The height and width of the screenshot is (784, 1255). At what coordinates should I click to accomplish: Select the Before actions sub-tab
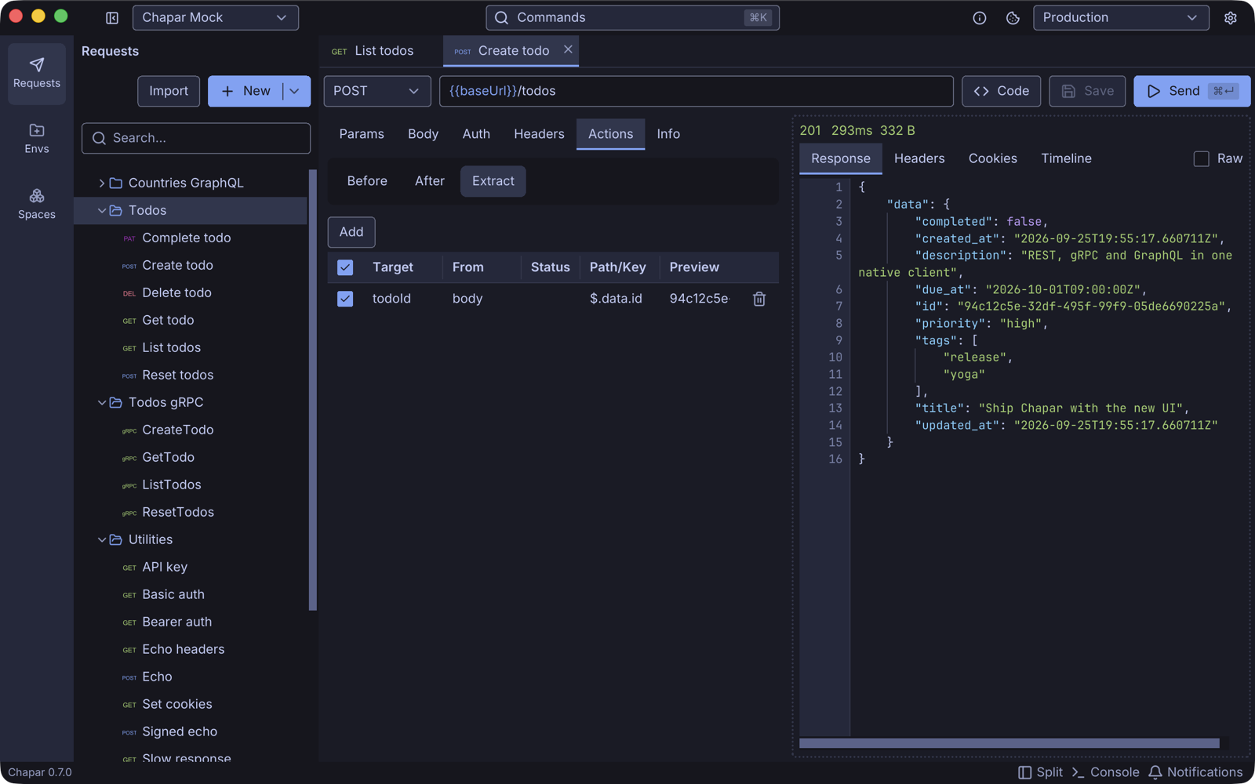pos(367,181)
